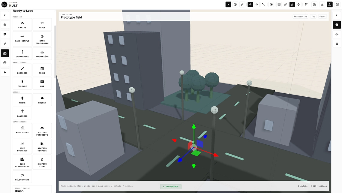The width and height of the screenshot is (342, 193).
Task: Click the left panel vertical scrollbar
Action: point(55,52)
